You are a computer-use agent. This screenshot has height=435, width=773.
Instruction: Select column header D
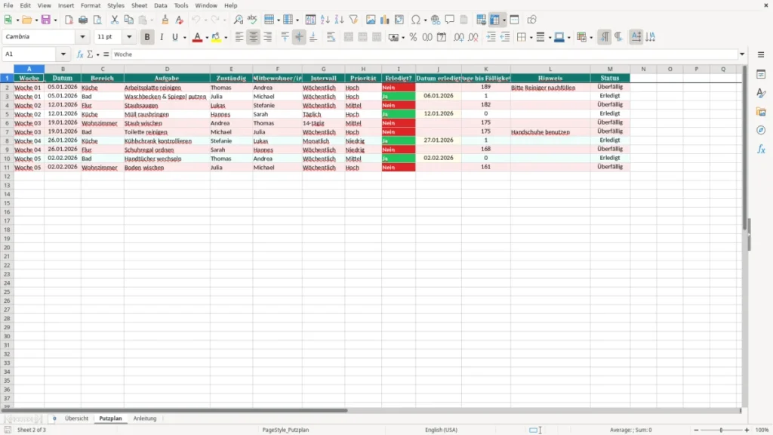[x=167, y=69]
